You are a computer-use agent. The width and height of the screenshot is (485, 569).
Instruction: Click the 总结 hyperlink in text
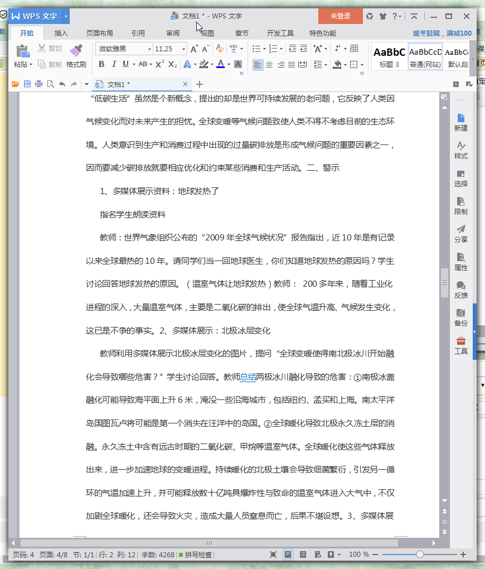click(x=248, y=377)
